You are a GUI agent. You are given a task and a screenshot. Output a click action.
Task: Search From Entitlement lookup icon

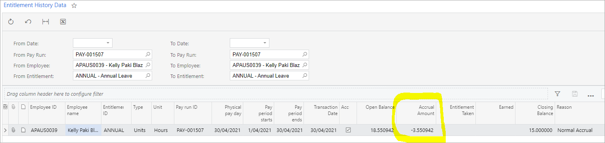(x=148, y=76)
